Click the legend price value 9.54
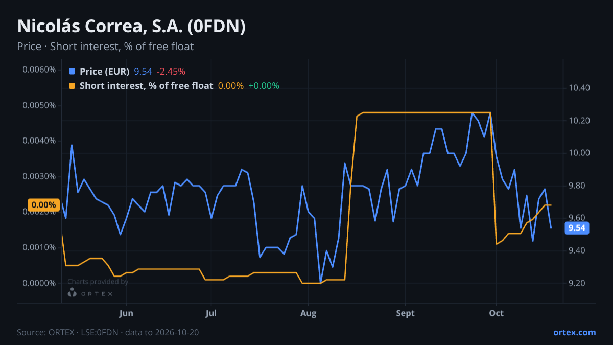This screenshot has height=345, width=613. coord(143,72)
